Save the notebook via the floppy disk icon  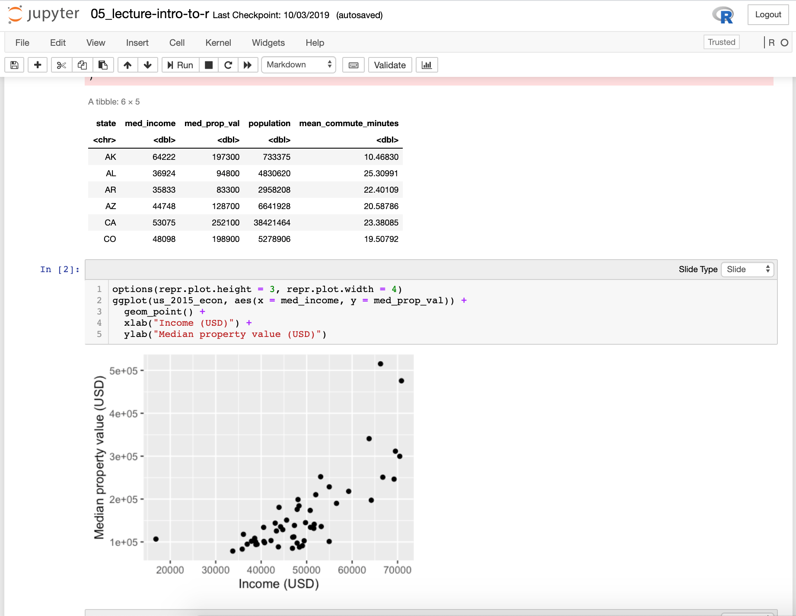(14, 65)
